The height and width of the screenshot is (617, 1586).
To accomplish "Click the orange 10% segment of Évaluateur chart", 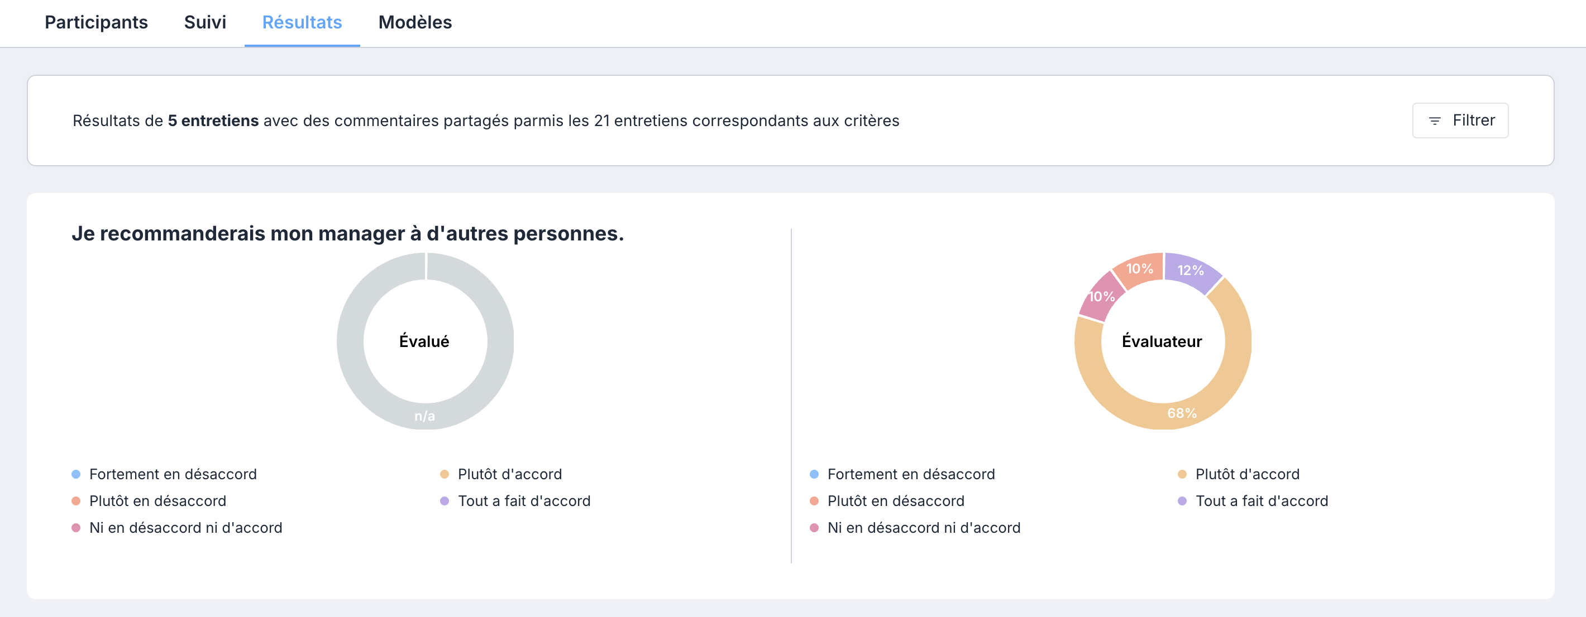I will (1140, 269).
